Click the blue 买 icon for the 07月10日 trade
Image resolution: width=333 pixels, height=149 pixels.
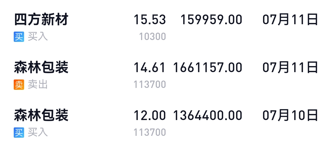[19, 132]
